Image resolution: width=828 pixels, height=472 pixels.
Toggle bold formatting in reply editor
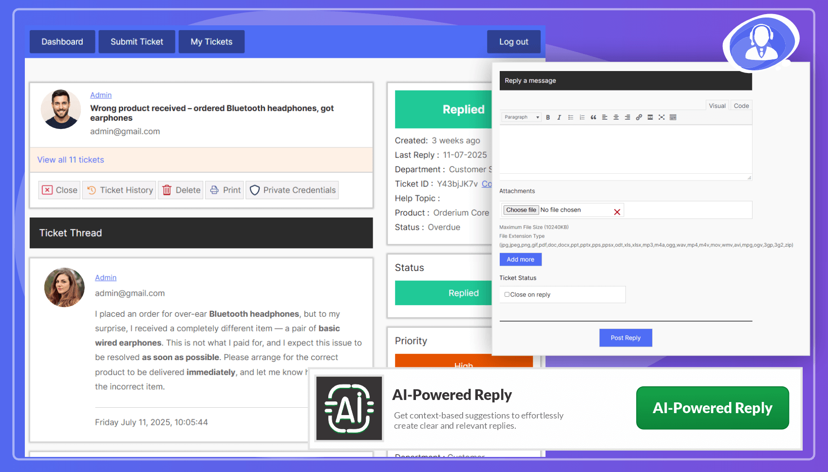coord(548,117)
